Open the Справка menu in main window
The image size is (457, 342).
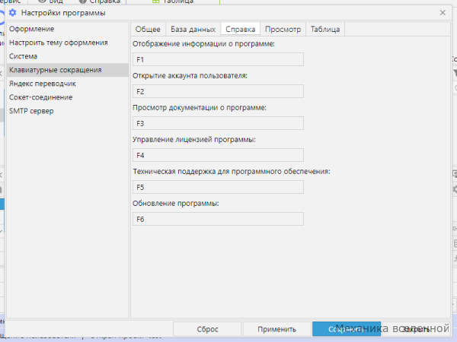(101, 2)
